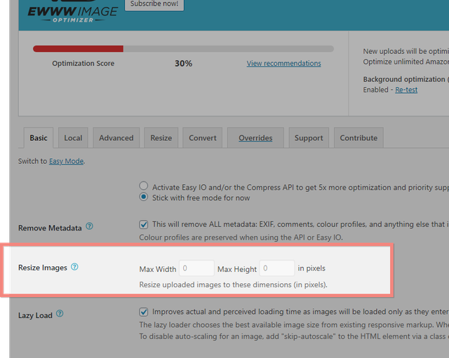Click the Re-test background optimization link
The height and width of the screenshot is (358, 449).
tap(406, 90)
